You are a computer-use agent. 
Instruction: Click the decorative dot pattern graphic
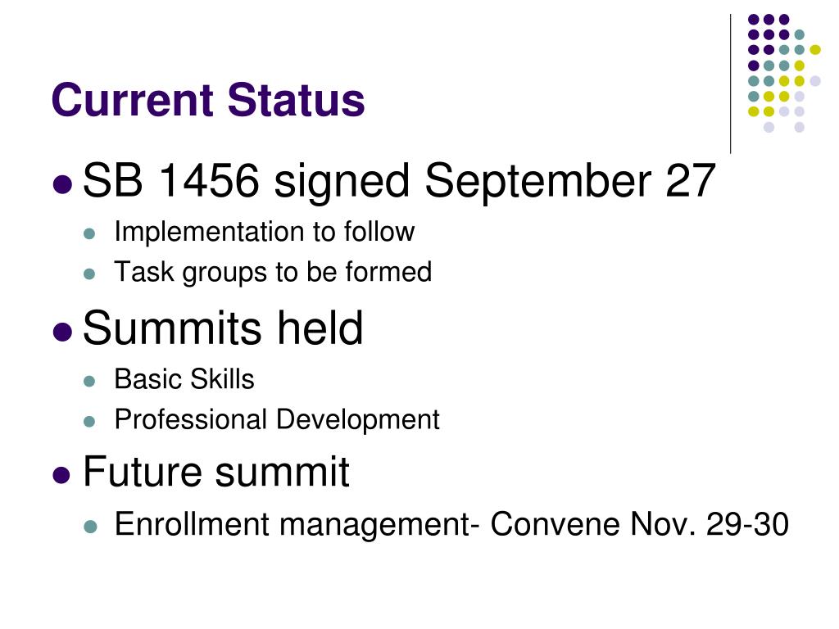(x=784, y=73)
